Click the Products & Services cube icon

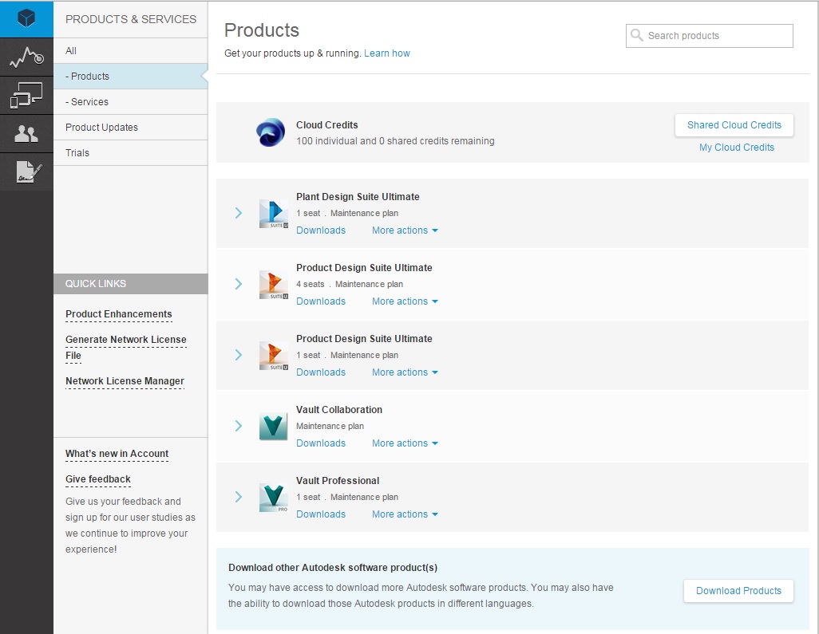click(26, 18)
